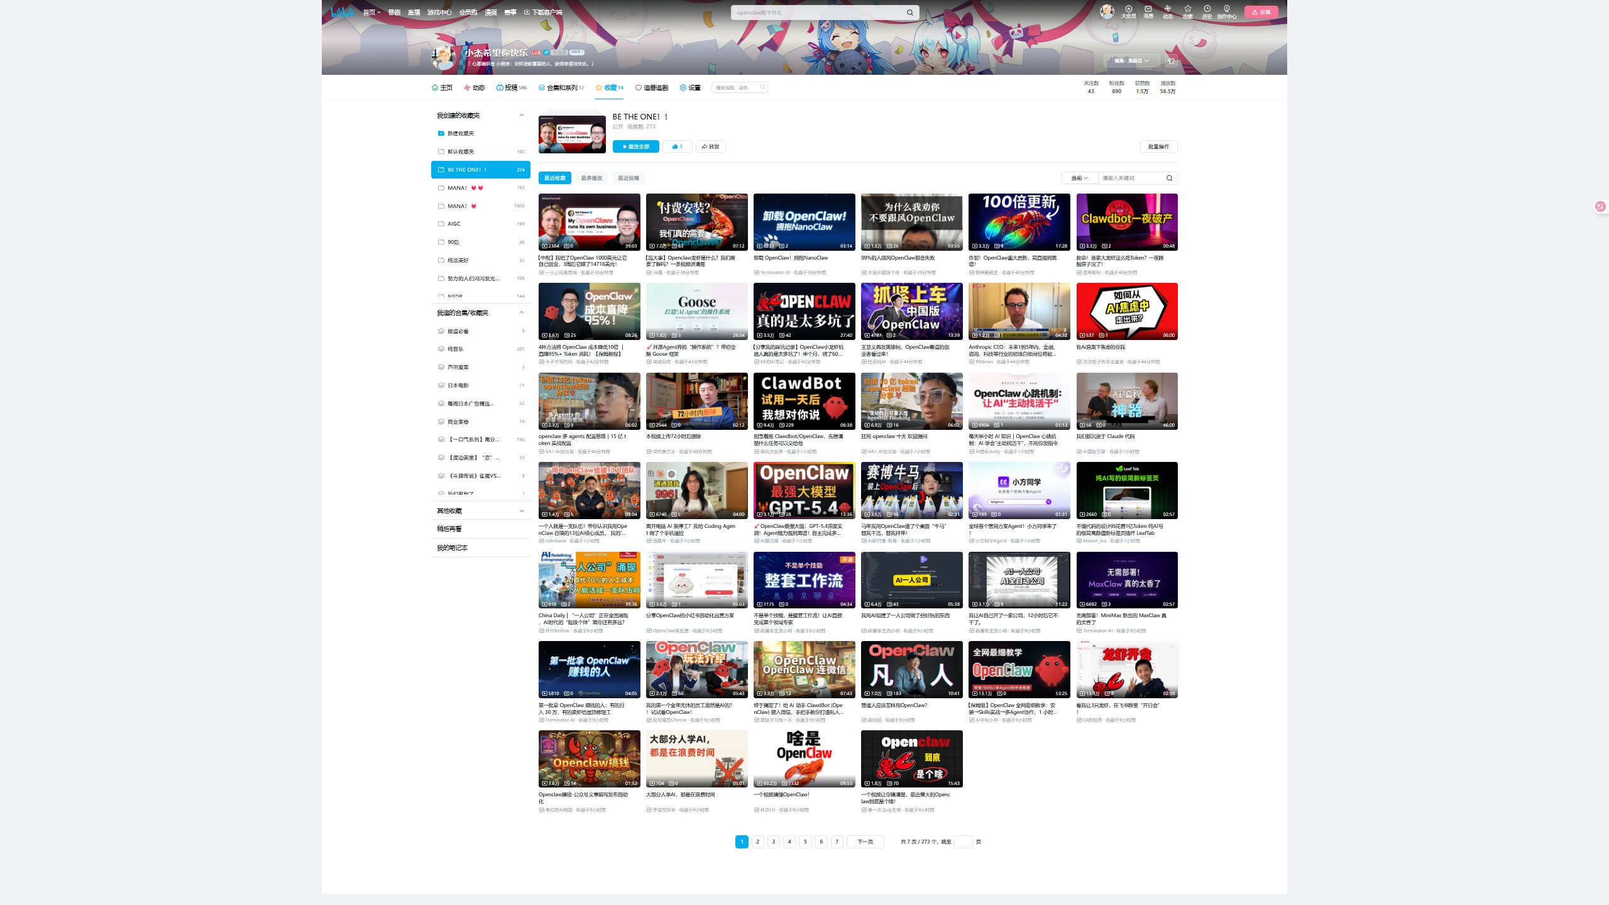Screen dimensions: 1609x905
Task: Select the 最多播放 sort option
Action: point(591,178)
